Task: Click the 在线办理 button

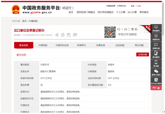Action: 142,55
